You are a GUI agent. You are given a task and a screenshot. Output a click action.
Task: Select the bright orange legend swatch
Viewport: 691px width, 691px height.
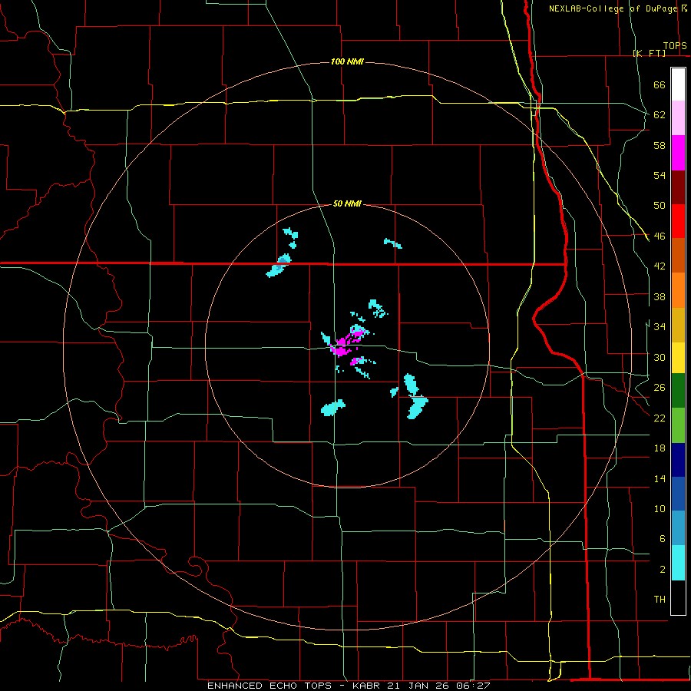[x=678, y=290]
